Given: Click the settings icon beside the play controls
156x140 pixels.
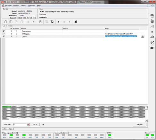Looking at the screenshot, I should pyautogui.click(x=40, y=22).
